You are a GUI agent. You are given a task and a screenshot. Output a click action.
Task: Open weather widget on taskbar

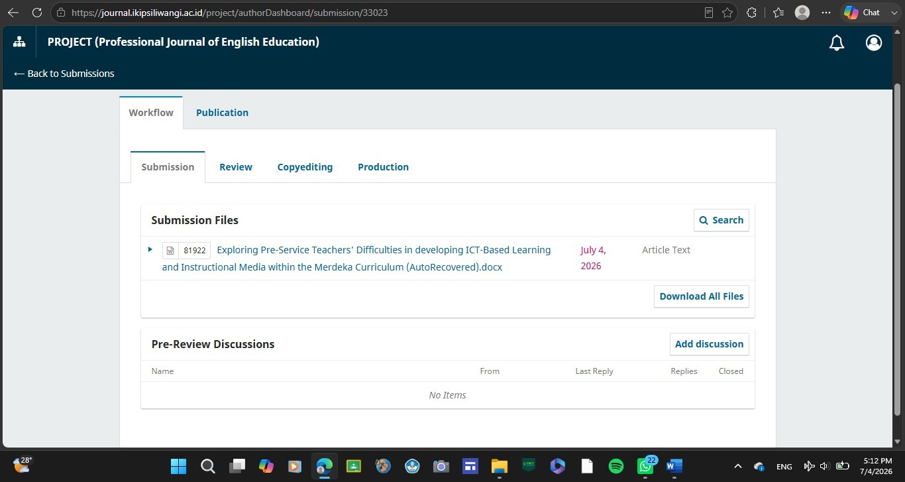pyautogui.click(x=23, y=464)
